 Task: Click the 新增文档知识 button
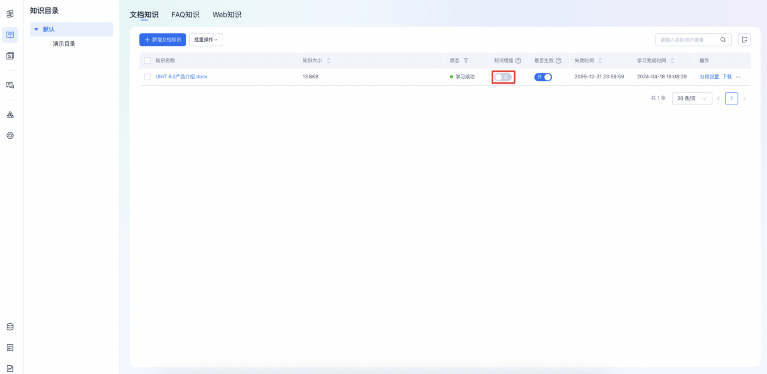pyautogui.click(x=163, y=40)
